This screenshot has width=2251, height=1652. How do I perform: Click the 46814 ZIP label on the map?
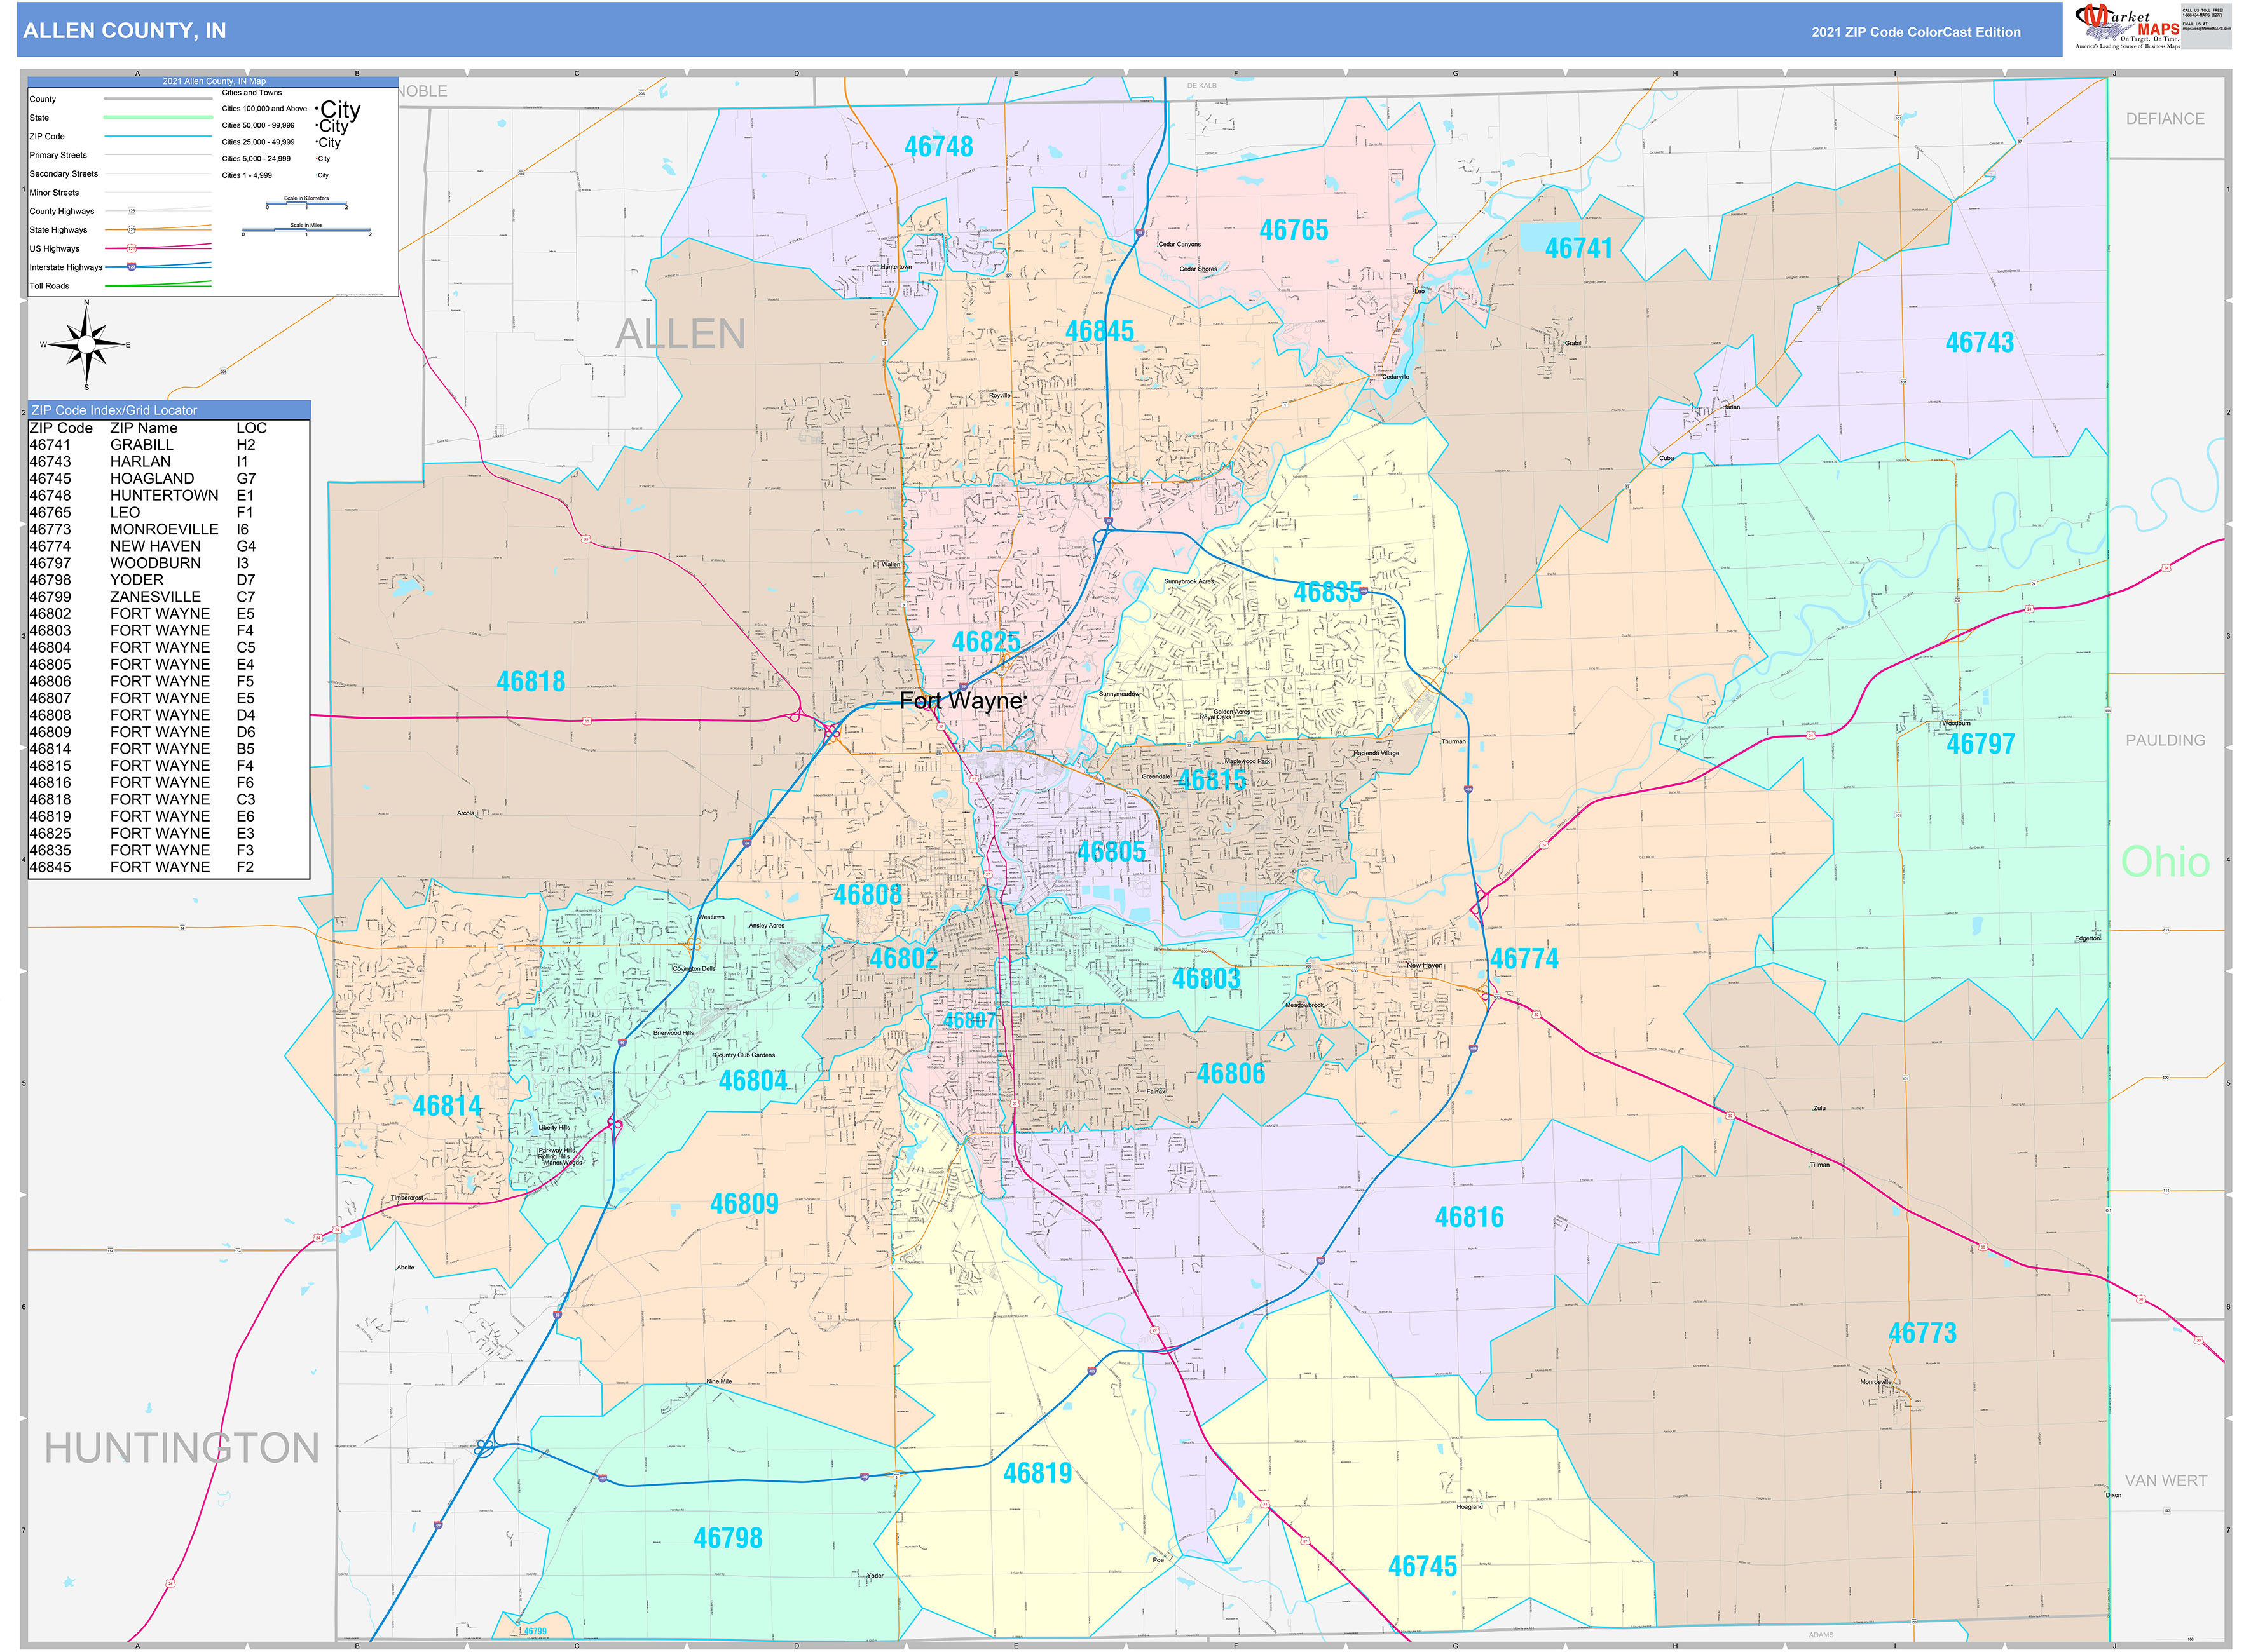tap(447, 1106)
